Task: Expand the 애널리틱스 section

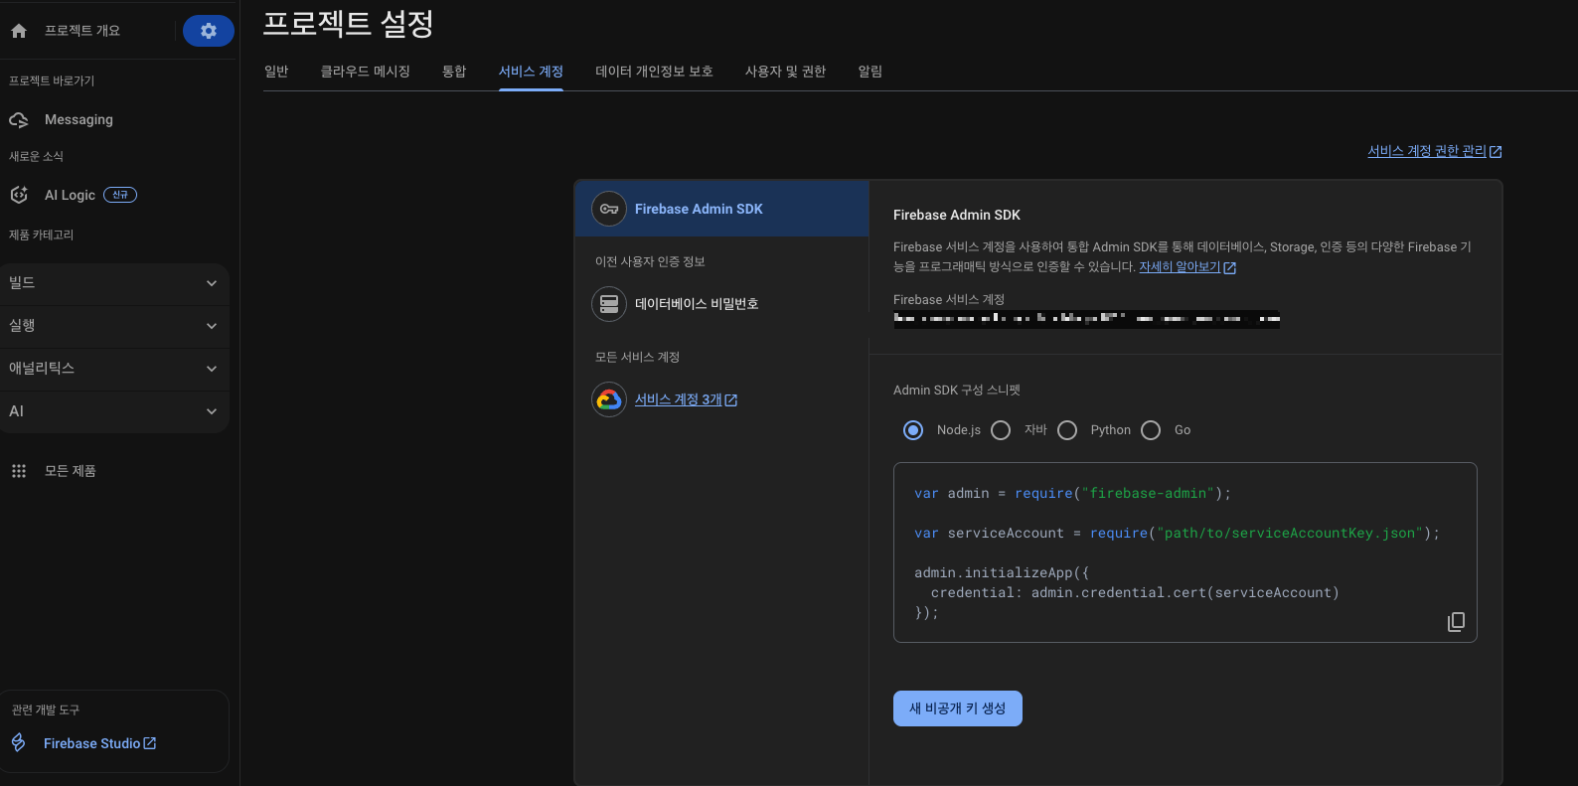Action: click(x=114, y=369)
